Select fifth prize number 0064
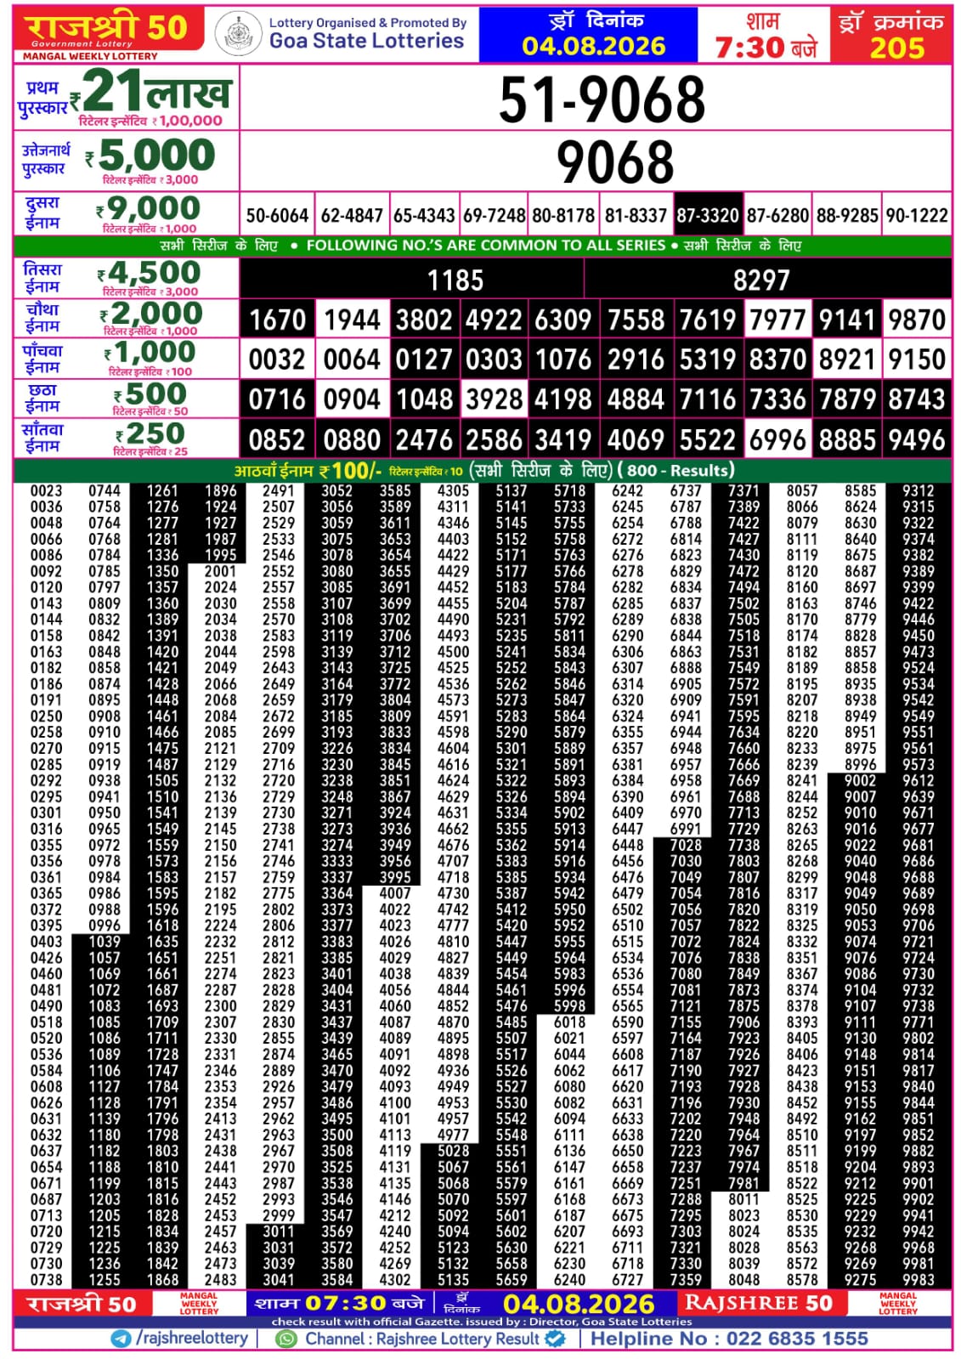Screen dimensions: 961x1359 tap(352, 360)
